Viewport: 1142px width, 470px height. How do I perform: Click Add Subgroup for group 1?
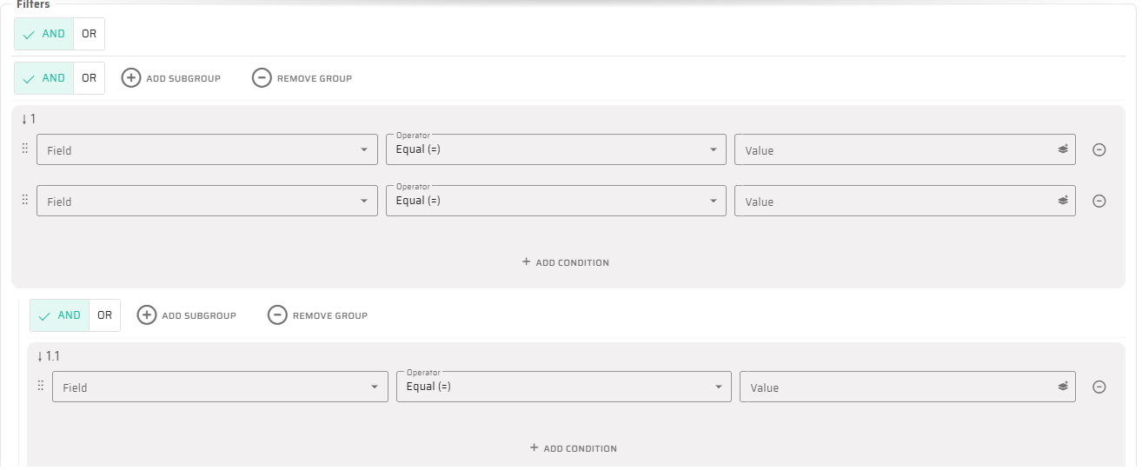[171, 78]
